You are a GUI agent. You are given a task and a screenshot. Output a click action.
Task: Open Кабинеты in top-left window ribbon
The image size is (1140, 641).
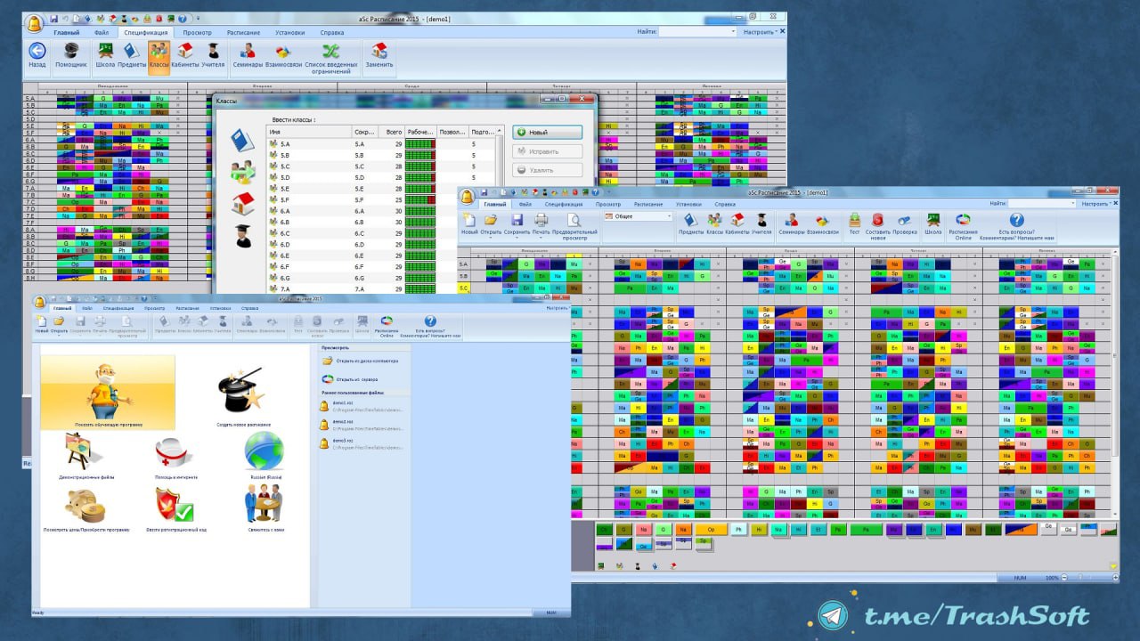click(x=185, y=55)
